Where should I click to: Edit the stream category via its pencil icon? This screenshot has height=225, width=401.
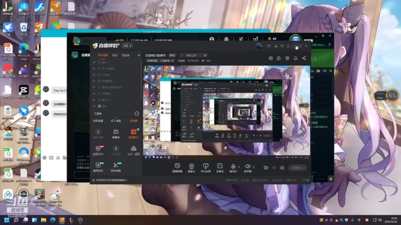click(x=172, y=60)
